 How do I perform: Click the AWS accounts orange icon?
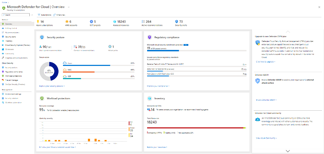coord(67,22)
